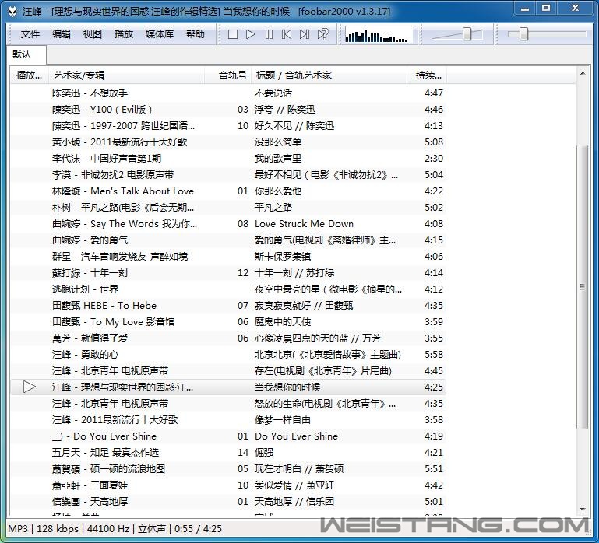Select 曲婉婷 - 爱的勇气 row

(x=228, y=240)
